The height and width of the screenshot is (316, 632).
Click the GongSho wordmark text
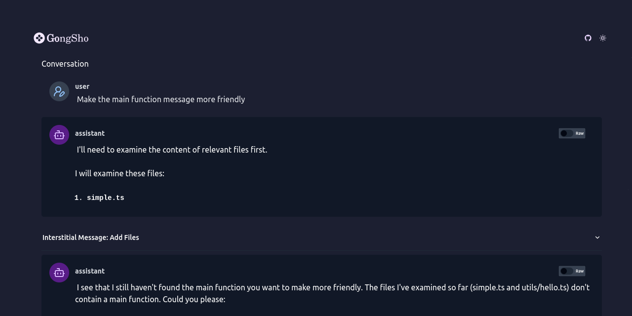(68, 38)
